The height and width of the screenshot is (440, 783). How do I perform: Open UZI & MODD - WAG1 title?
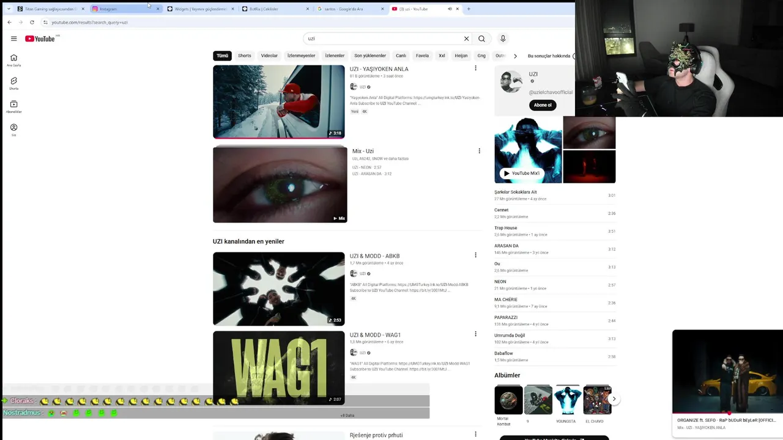pyautogui.click(x=375, y=335)
